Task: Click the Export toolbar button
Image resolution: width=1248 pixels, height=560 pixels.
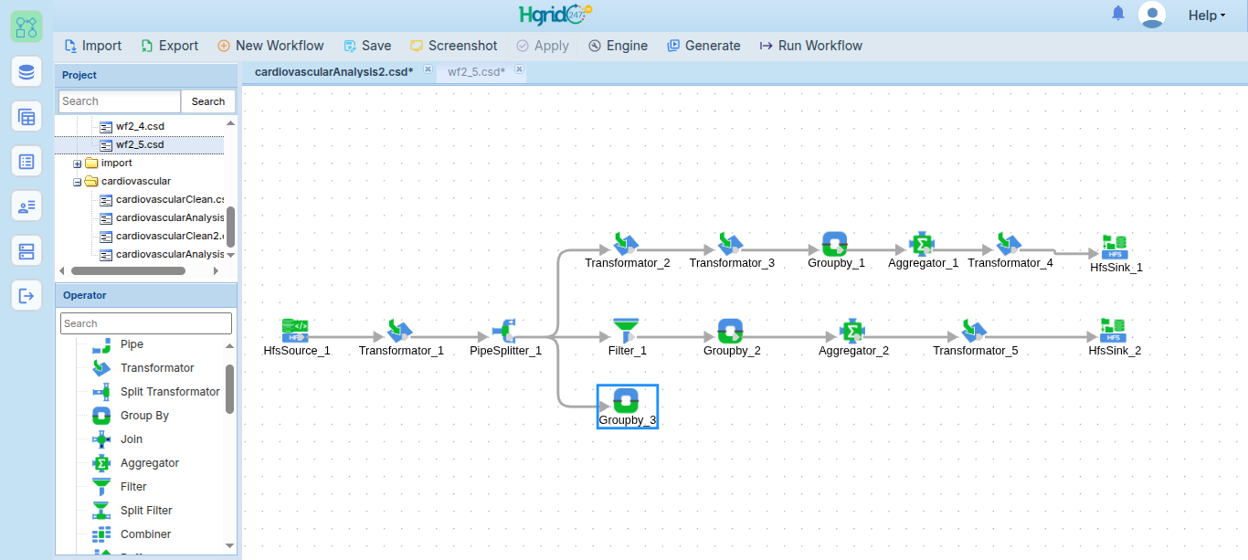Action: pyautogui.click(x=169, y=46)
